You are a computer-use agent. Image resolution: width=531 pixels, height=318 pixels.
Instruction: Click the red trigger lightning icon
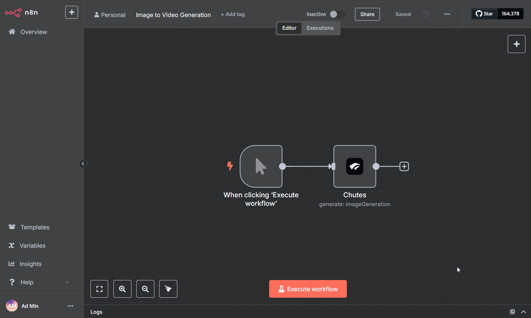point(230,166)
